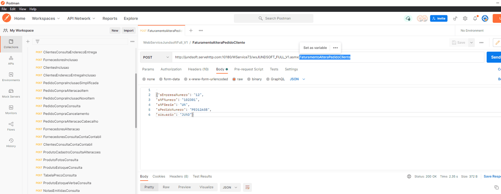This screenshot has height=194, width=501.
Task: Open settings gear icon in header
Action: 465,18
